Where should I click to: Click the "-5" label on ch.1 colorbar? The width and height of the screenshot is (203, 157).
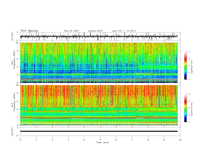point(189,66)
